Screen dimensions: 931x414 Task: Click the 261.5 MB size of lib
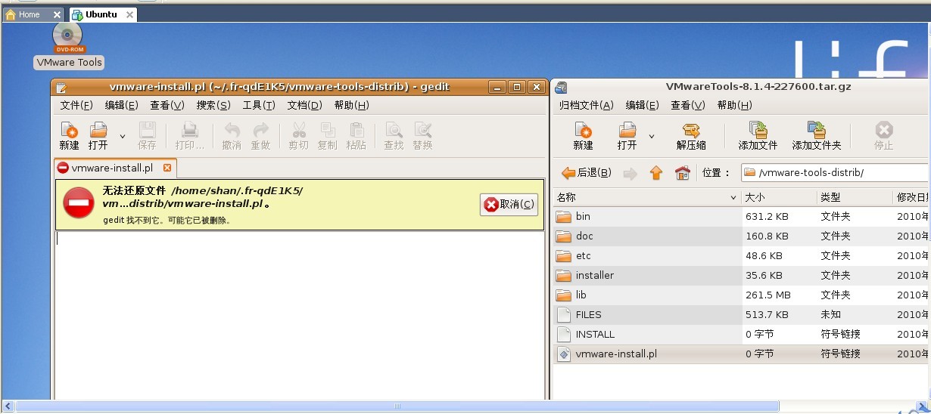point(768,295)
